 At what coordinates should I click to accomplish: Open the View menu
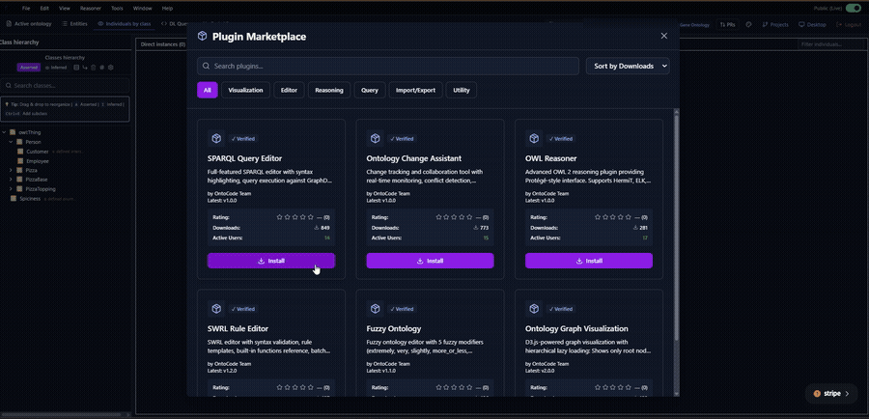pos(65,9)
